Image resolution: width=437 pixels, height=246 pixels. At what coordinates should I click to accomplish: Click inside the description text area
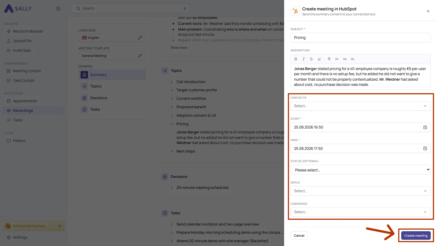point(361,77)
